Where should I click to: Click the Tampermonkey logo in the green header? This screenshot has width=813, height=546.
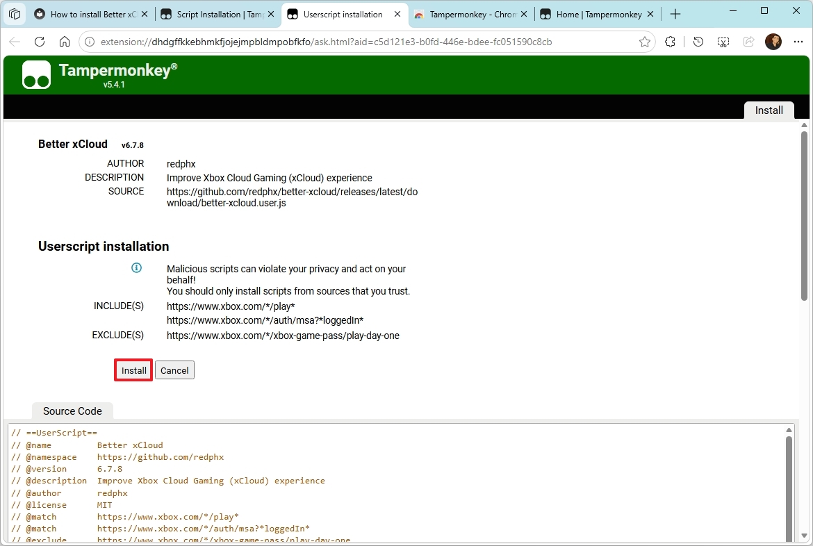(35, 74)
